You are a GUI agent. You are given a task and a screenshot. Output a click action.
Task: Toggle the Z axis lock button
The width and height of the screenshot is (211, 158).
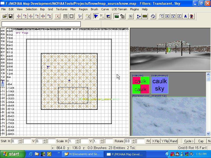click(179, 16)
